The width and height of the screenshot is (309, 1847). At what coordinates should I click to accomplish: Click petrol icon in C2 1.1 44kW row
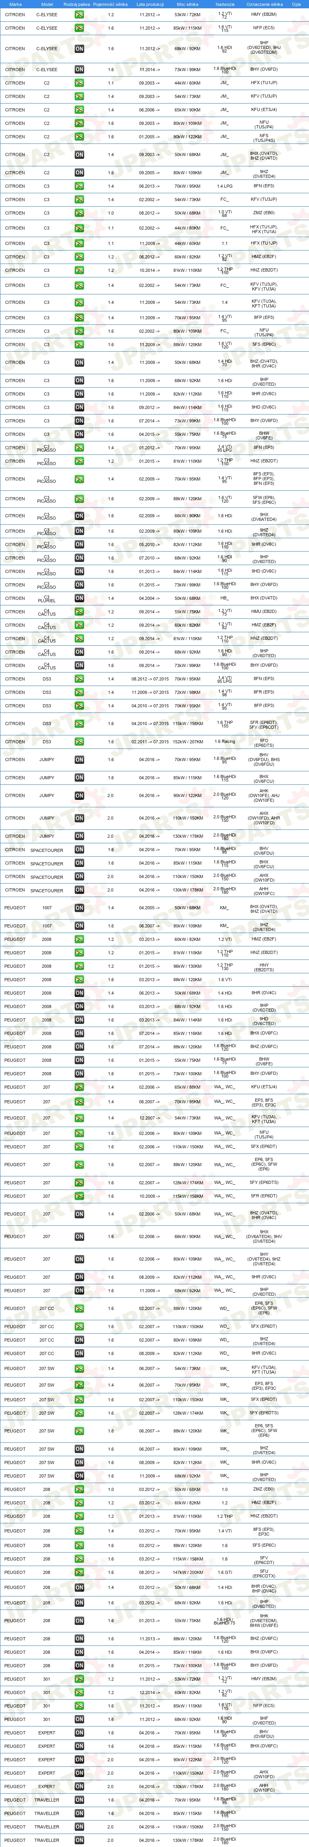click(79, 83)
